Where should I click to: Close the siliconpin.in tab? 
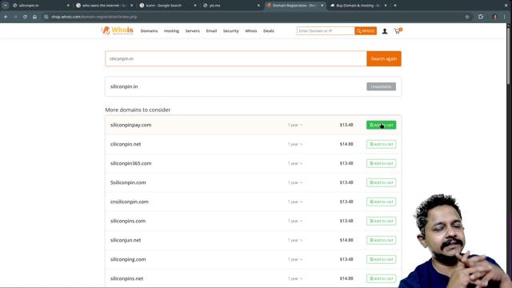click(68, 6)
